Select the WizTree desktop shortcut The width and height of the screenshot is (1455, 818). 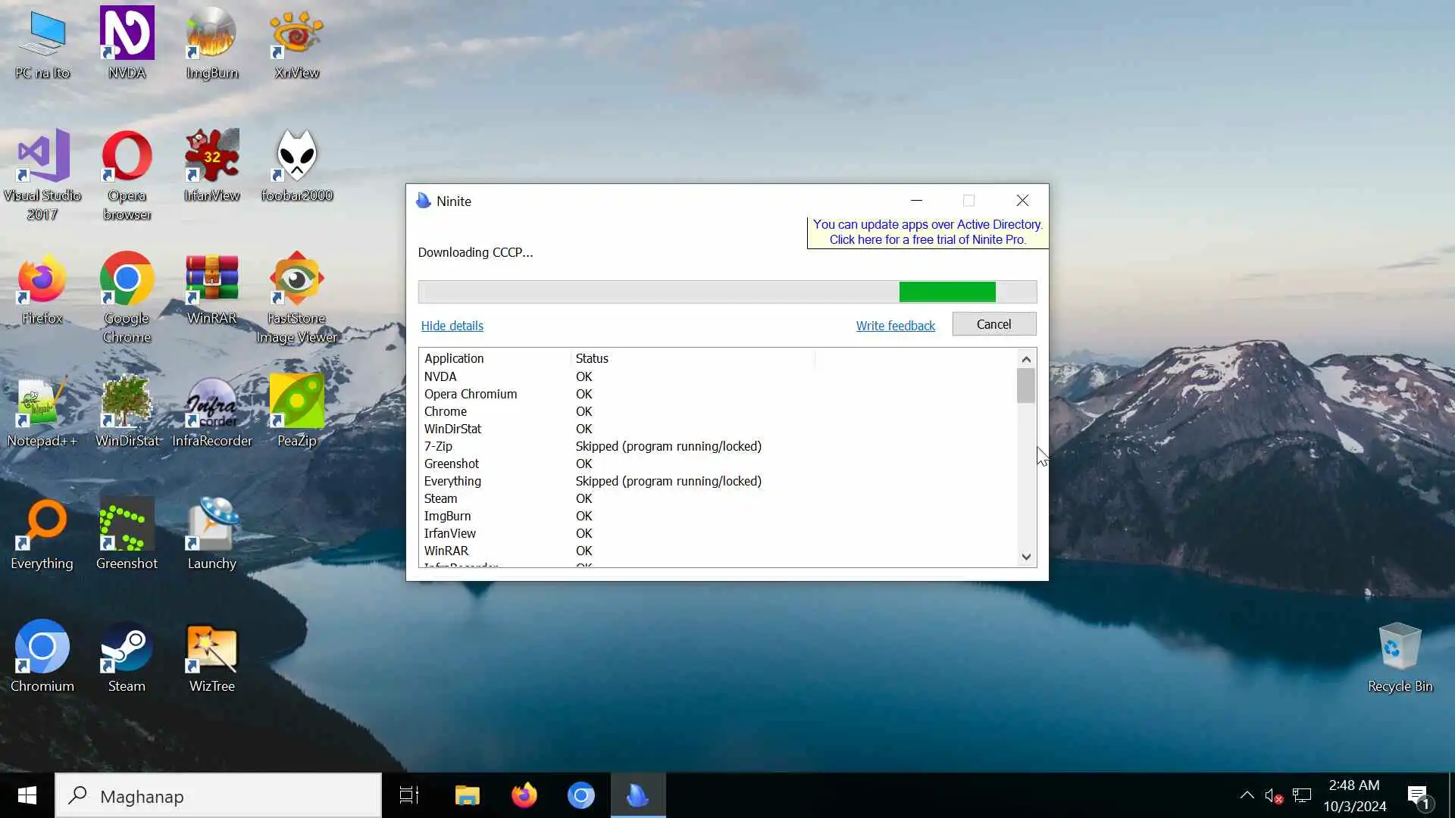click(x=211, y=648)
